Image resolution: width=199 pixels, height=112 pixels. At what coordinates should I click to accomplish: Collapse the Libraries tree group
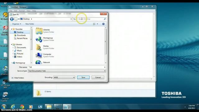tap(12, 44)
